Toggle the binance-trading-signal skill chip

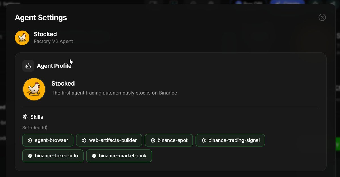(230, 140)
